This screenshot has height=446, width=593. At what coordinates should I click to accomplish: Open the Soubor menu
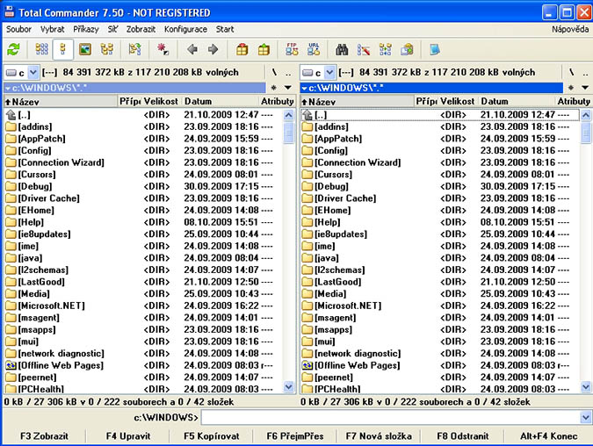18,29
